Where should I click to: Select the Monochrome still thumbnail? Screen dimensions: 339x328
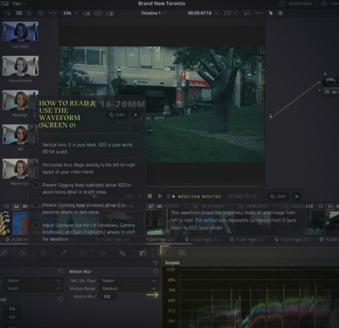pos(21,66)
